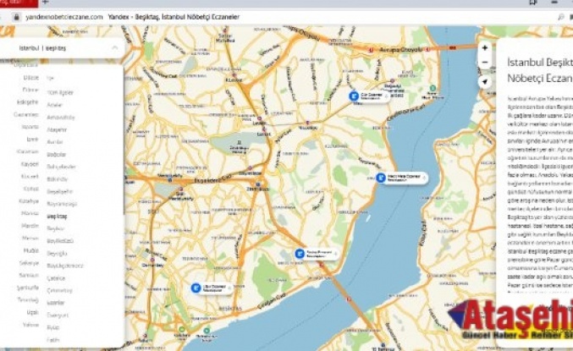
Task: Select Kocaeli in the province list
Action: pos(30,177)
